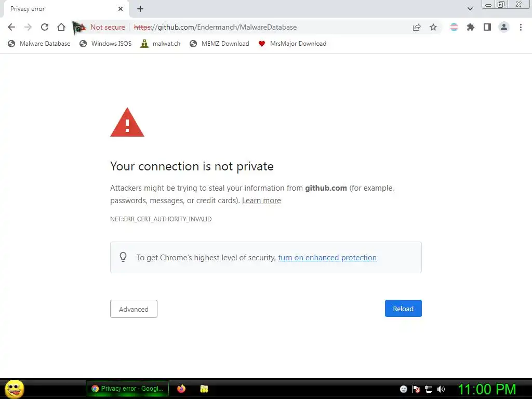The width and height of the screenshot is (532, 399).
Task: Go back with the back arrow
Action: [x=11, y=27]
